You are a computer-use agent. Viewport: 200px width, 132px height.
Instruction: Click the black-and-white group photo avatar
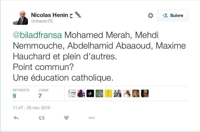[117, 93]
